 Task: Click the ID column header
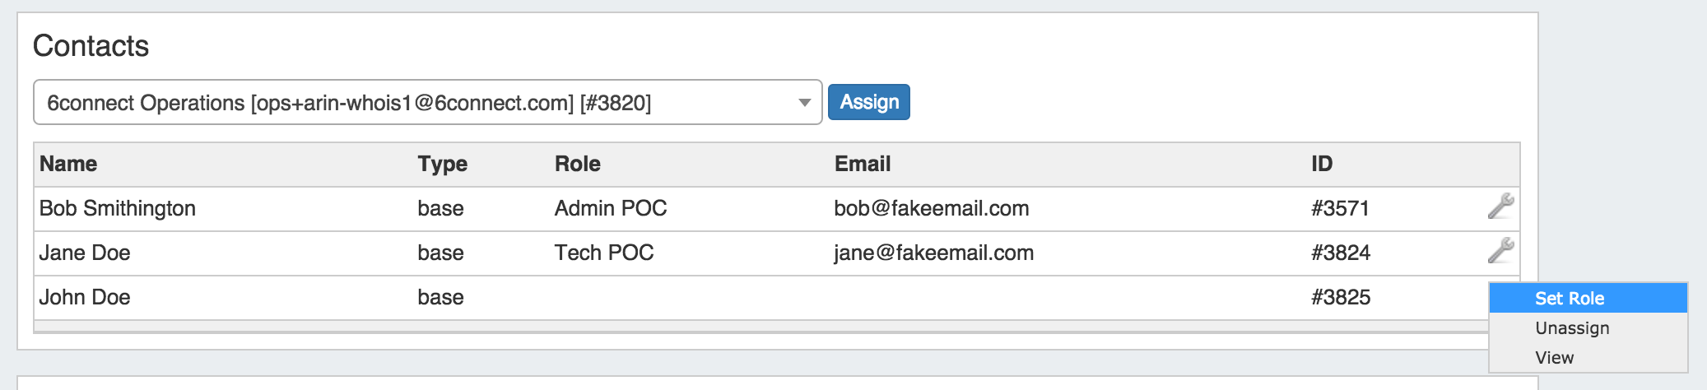pos(1321,164)
